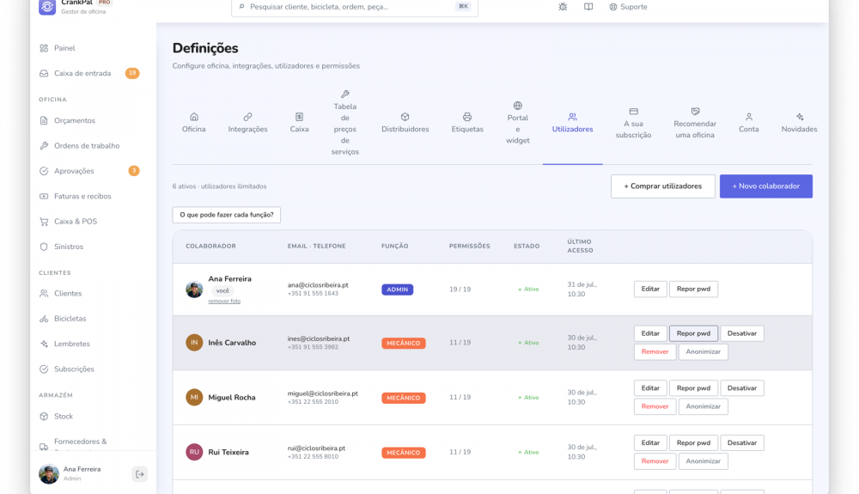
Task: Click the remover foto link for Ana Ferreira
Action: pyautogui.click(x=224, y=302)
